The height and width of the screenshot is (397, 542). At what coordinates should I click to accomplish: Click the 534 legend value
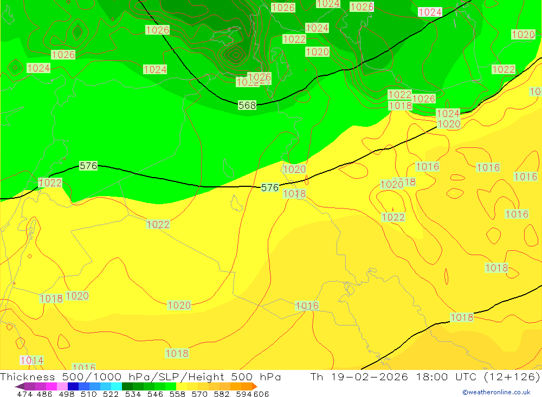tap(133, 394)
